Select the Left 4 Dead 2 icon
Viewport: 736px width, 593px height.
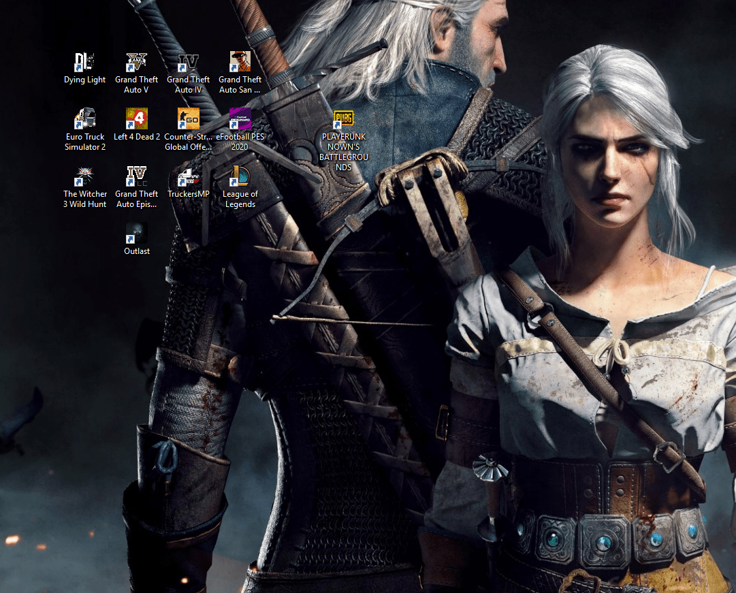[x=137, y=118]
